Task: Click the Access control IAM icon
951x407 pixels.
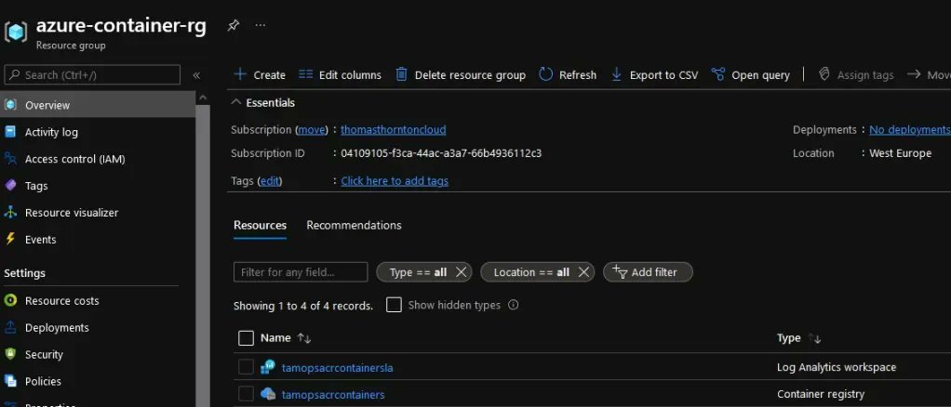Action: [10, 159]
